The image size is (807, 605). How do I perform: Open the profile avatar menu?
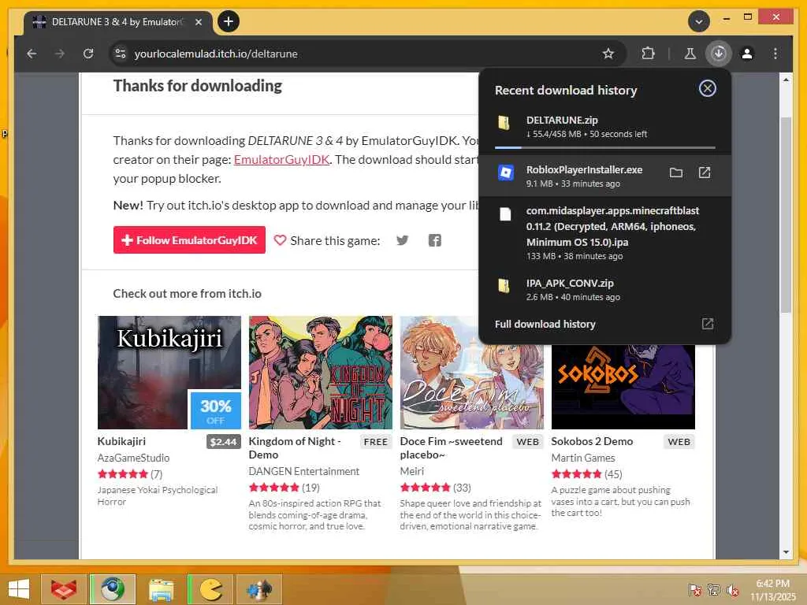pyautogui.click(x=747, y=54)
